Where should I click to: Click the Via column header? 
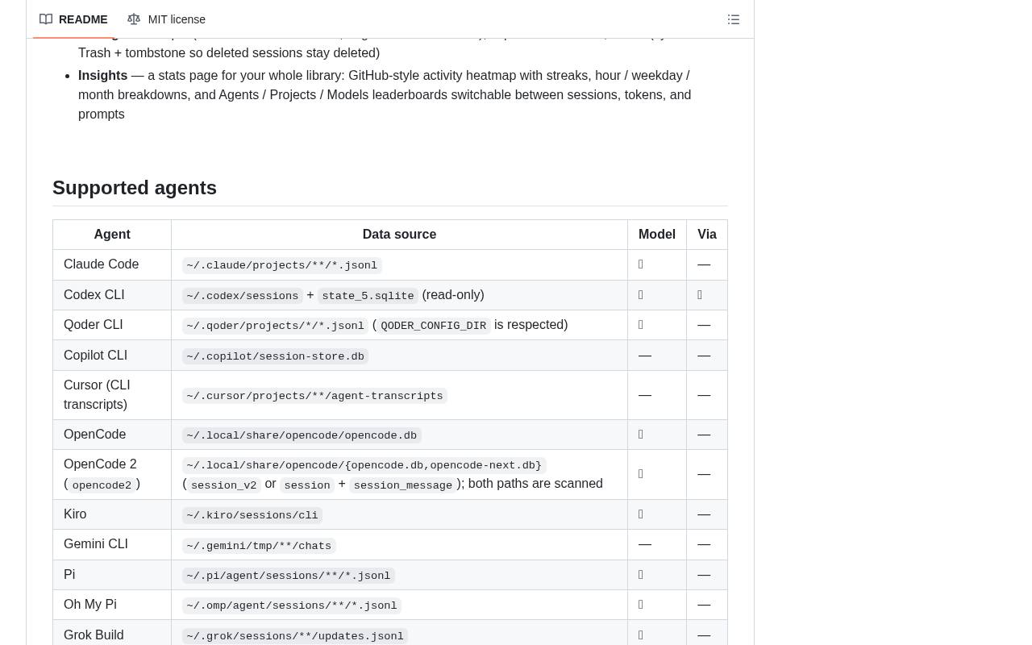(707, 235)
